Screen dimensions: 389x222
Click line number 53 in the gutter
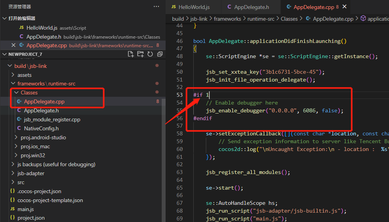pos(180,95)
